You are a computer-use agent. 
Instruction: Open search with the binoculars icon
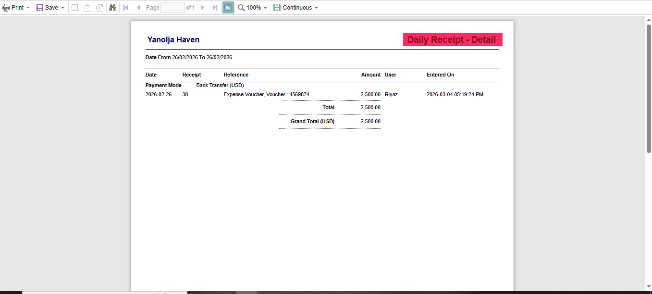click(113, 8)
